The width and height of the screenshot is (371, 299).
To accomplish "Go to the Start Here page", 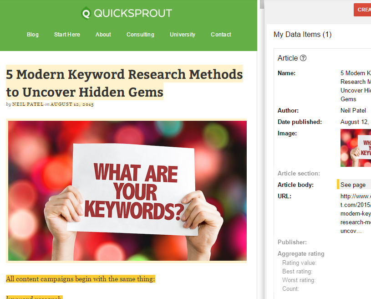I will [67, 35].
